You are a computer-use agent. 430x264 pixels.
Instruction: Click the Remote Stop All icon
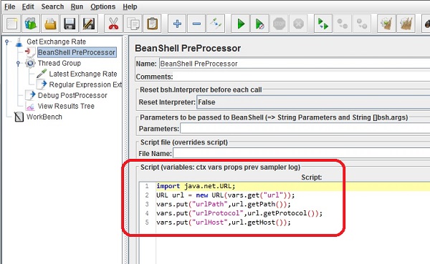[343, 24]
